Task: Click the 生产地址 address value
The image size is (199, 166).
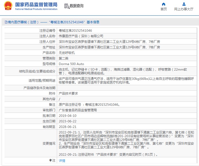Action: click(x=109, y=47)
